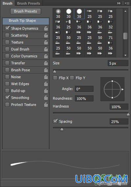This screenshot has height=187, width=131.
Task: Open Shape Dynamics settings by its label
Action: (x=25, y=28)
